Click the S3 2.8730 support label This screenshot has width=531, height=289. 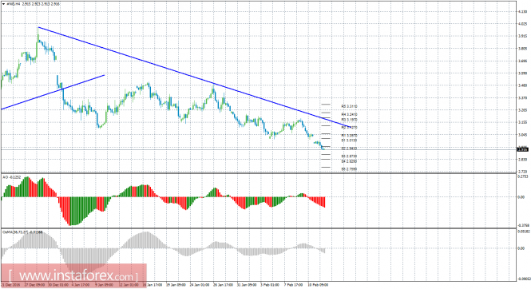pyautogui.click(x=349, y=156)
